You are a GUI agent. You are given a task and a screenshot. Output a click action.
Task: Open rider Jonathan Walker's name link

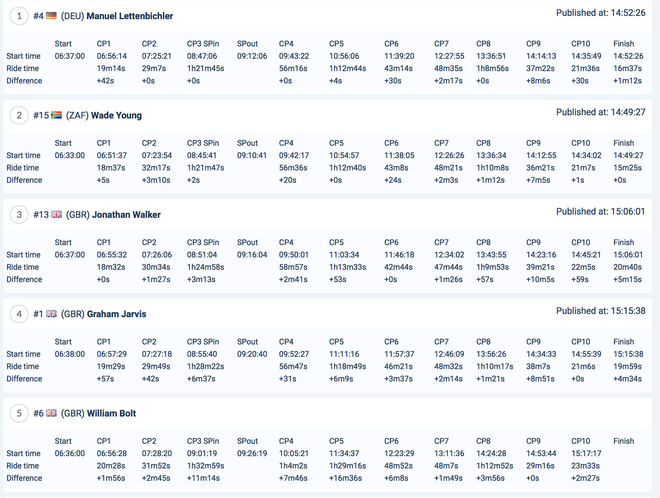pyautogui.click(x=126, y=215)
